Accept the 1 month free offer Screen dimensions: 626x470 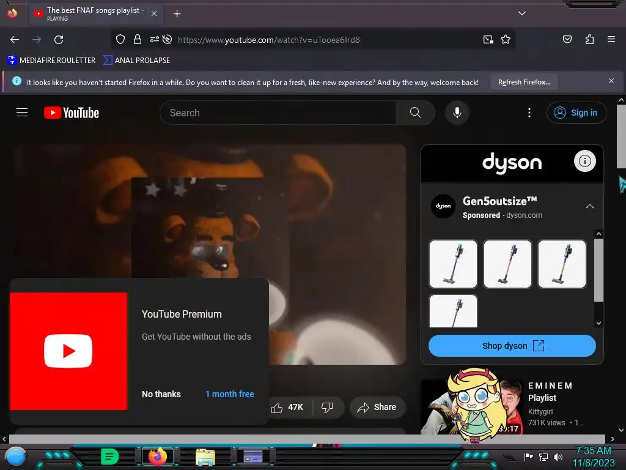coord(230,394)
